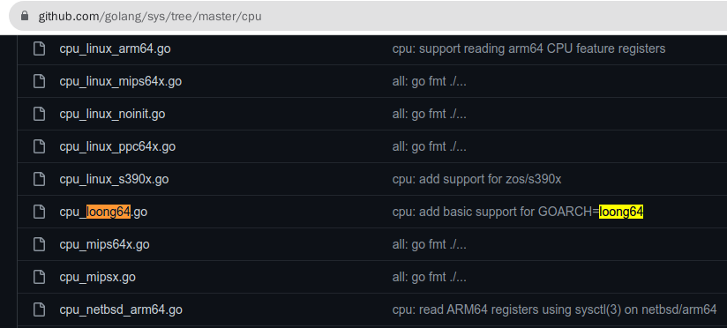Viewport: 727px width, 328px height.
Task: Click file icon beside cpu_linux_ppc64x.go
Action: [x=39, y=146]
